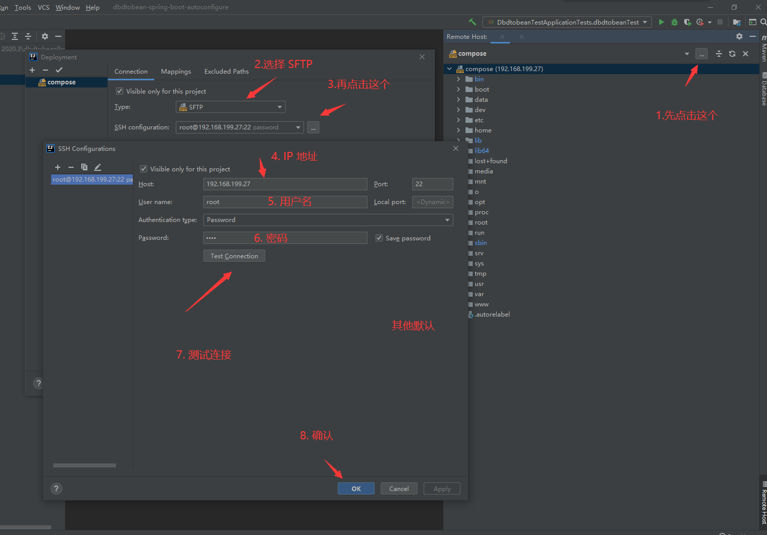767x535 pixels.
Task: Refresh the Remote Host file tree
Action: [x=732, y=54]
